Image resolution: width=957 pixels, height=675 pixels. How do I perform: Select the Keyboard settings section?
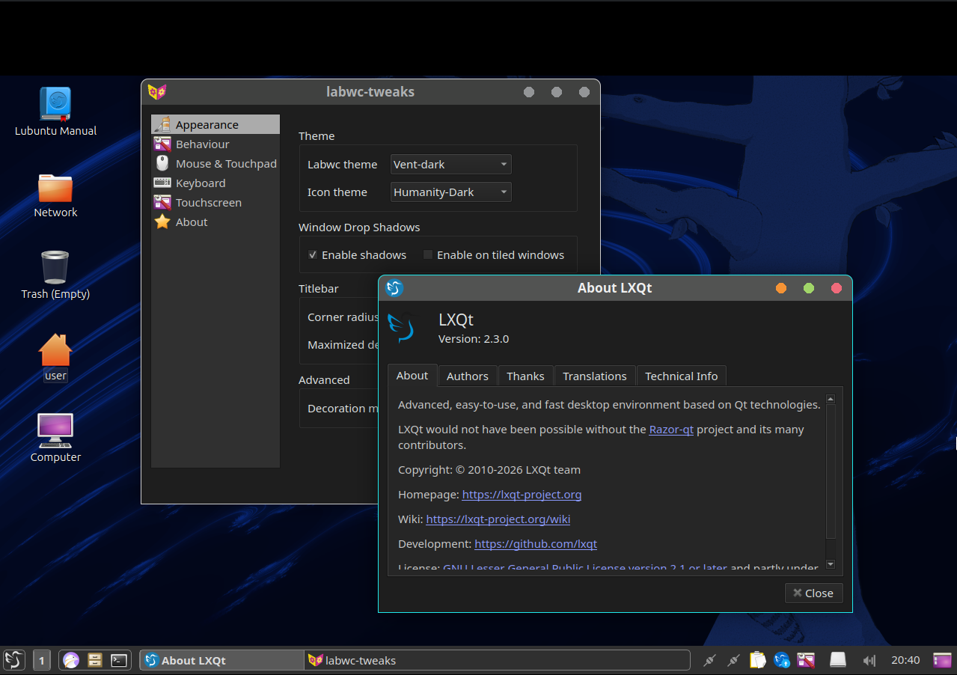(x=201, y=183)
